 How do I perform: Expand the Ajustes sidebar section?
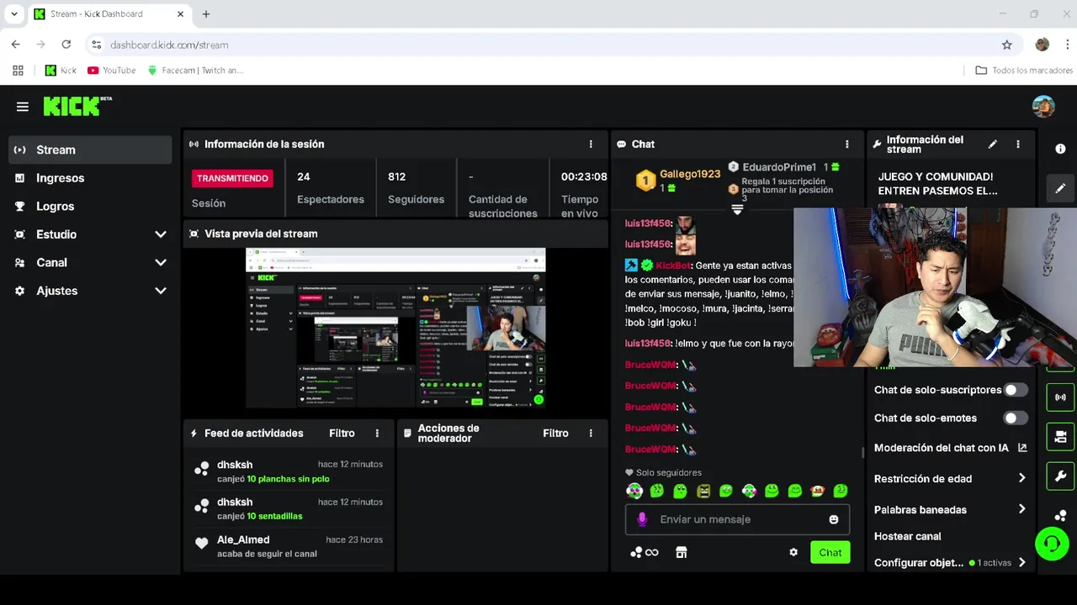pos(90,291)
